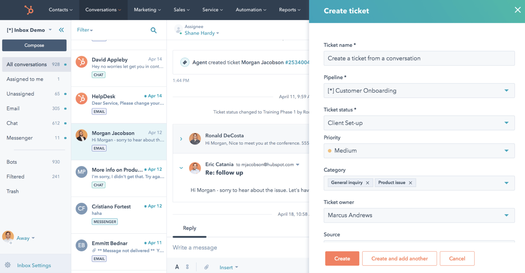Screen dimensions: 525x273
Task: Open Inbox Settings via the gear icon
Action: tap(8, 265)
